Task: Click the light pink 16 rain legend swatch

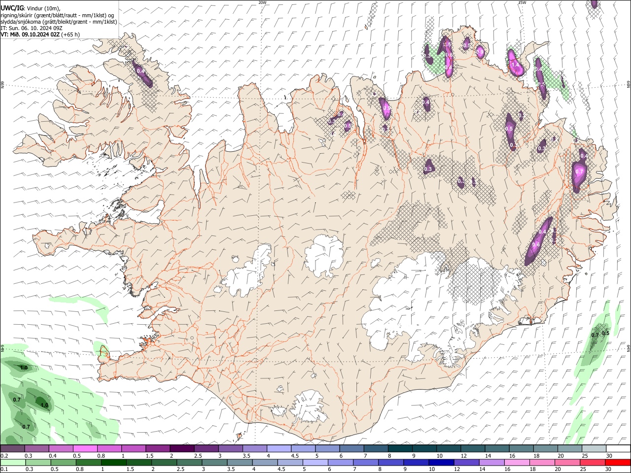Action: click(517, 462)
